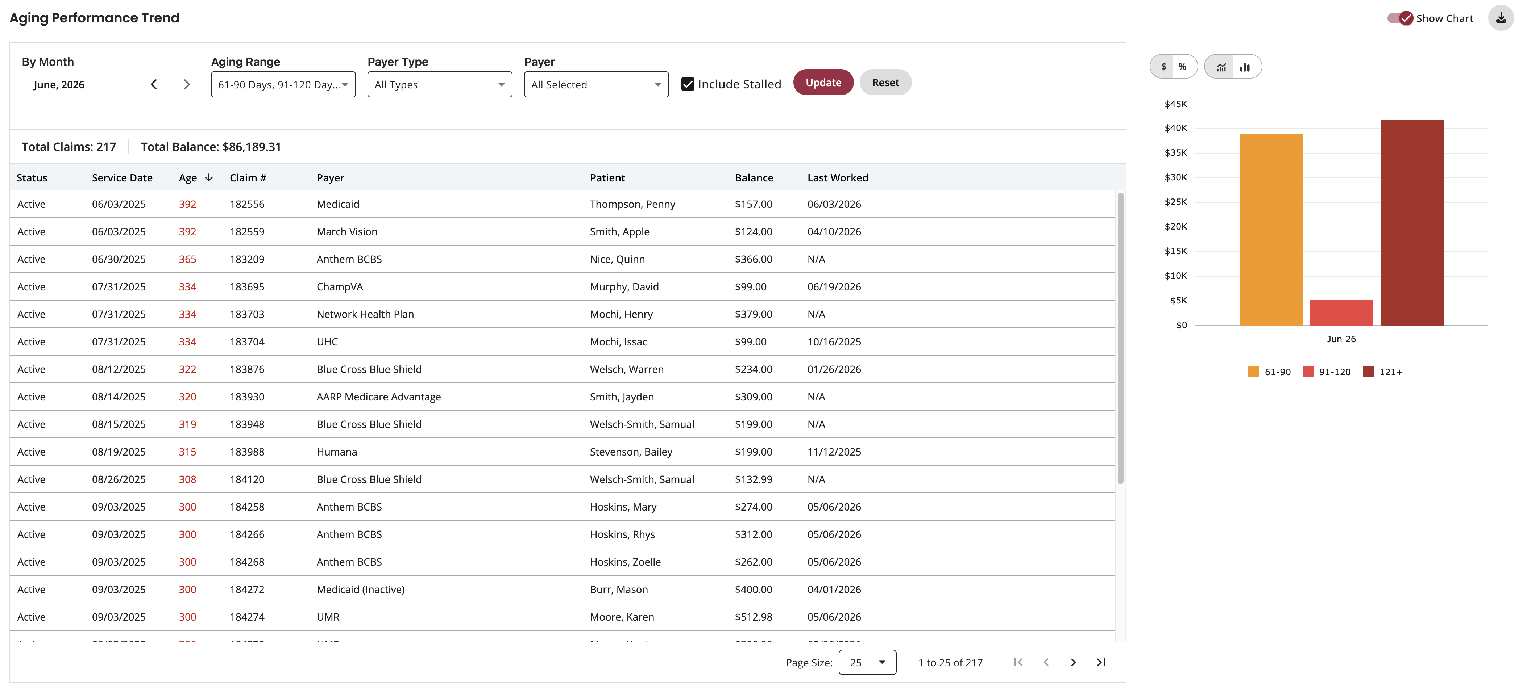Uncheck Include Stalled checkbox
This screenshot has height=688, width=1523.
click(x=688, y=84)
